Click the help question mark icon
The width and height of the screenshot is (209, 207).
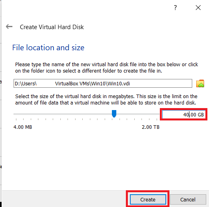coord(175,8)
